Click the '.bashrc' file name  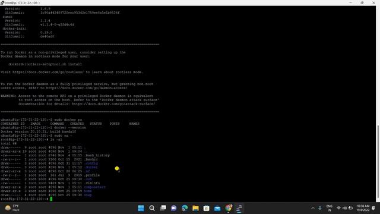tap(91, 159)
